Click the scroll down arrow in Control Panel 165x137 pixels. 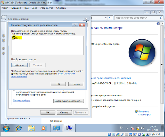pos(162,122)
